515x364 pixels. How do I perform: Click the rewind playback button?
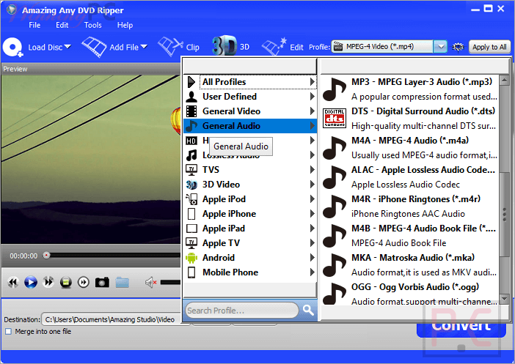coord(13,282)
